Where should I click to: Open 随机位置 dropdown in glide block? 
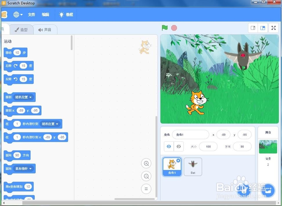(x=50, y=124)
